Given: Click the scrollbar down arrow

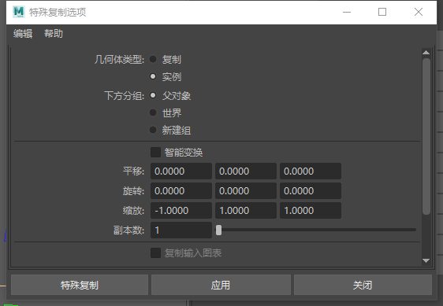Looking at the screenshot, I should click(x=426, y=261).
